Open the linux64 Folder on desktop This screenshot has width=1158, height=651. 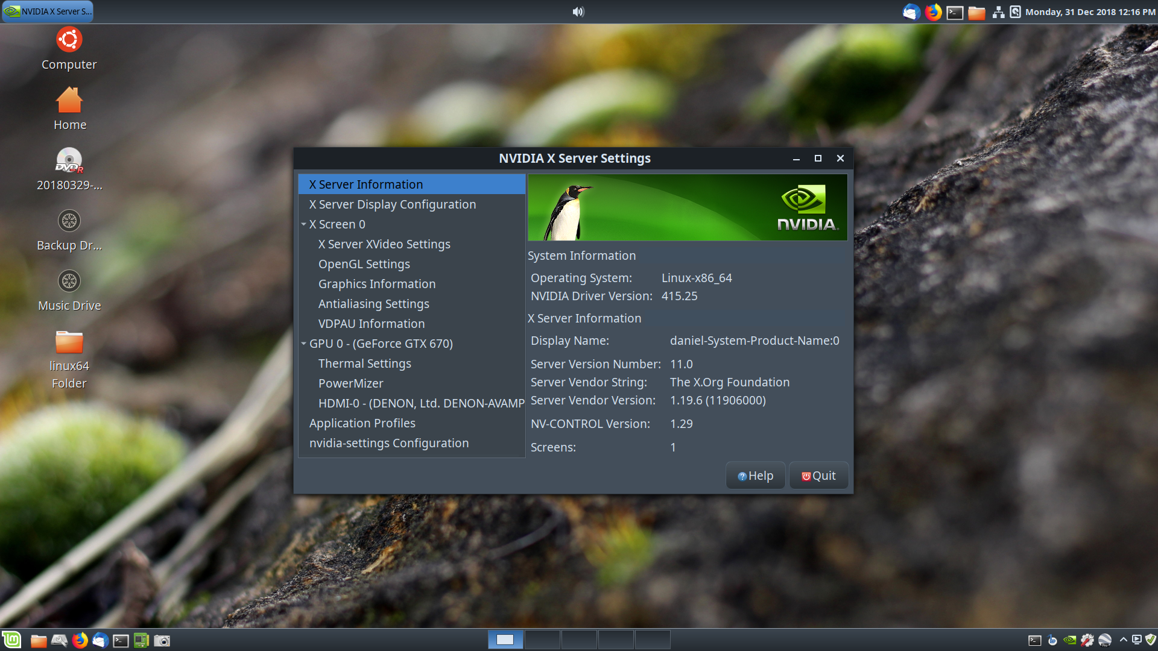(x=69, y=360)
